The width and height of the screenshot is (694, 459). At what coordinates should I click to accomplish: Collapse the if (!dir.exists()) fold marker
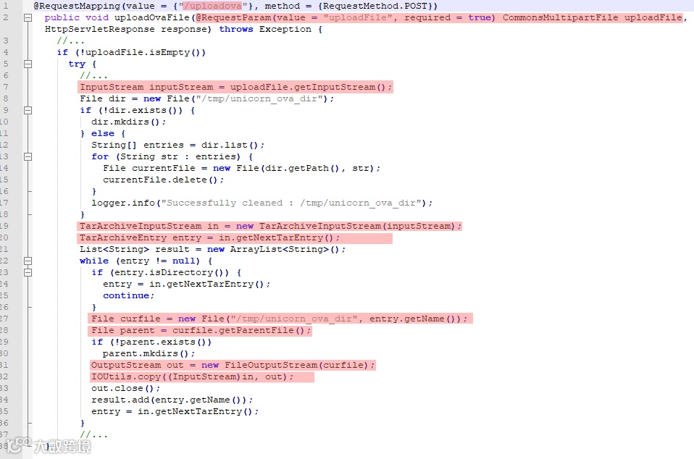[28, 110]
